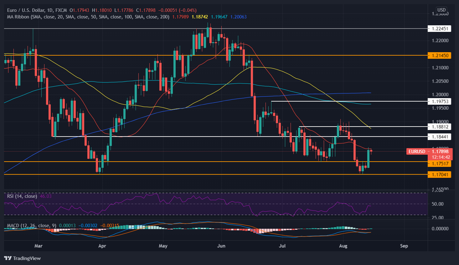
Task: Click the MACD histogram value 0.00013
Action: pos(67,225)
